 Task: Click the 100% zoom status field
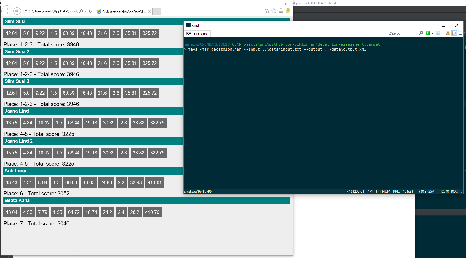454,192
